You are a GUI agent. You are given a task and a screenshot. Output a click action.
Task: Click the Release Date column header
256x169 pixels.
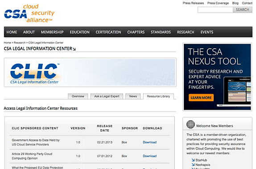pyautogui.click(x=105, y=128)
